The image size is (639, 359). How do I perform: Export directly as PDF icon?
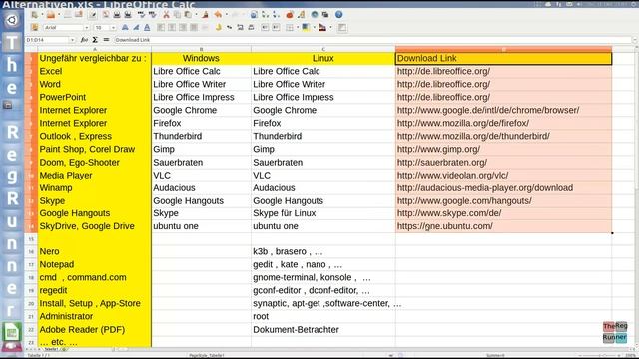tap(106, 15)
